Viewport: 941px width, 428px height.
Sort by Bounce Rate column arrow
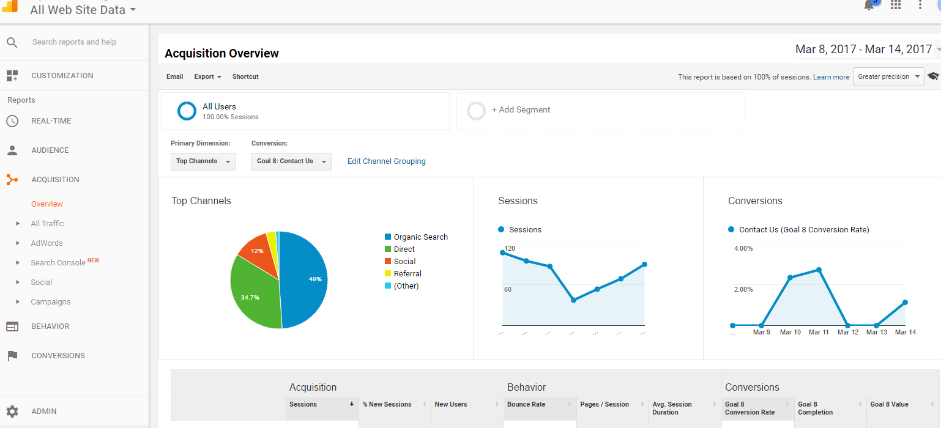[x=570, y=404]
